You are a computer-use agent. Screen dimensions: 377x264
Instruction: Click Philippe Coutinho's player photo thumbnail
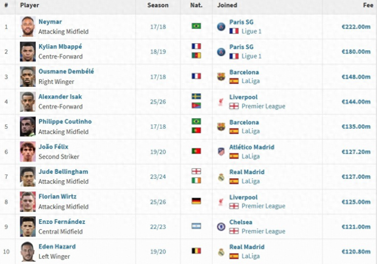tap(28, 127)
